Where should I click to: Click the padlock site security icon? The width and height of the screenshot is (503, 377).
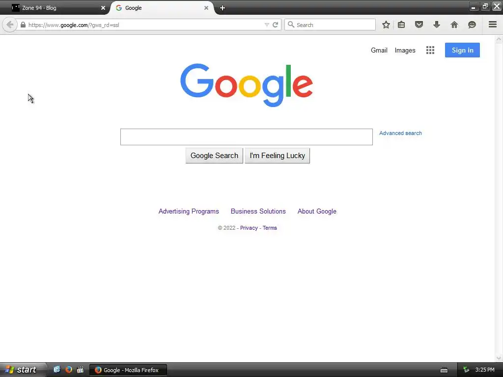pyautogui.click(x=23, y=25)
